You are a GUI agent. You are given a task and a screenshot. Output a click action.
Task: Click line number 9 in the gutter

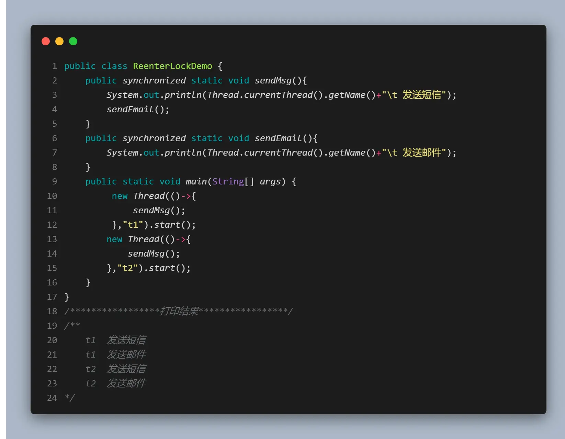(x=55, y=181)
